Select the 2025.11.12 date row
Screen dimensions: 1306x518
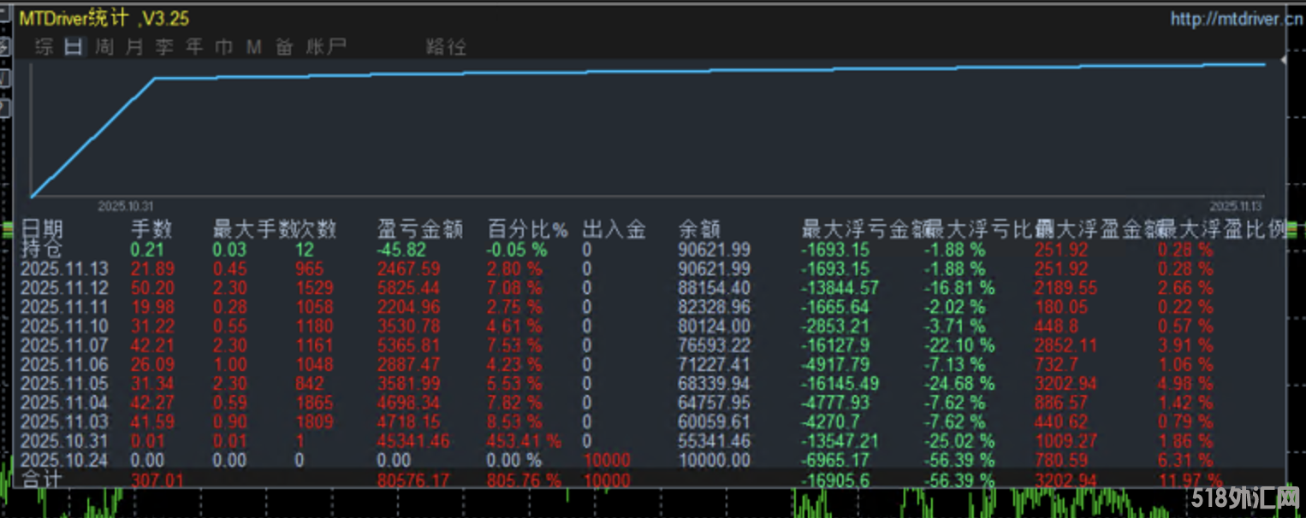(x=53, y=287)
